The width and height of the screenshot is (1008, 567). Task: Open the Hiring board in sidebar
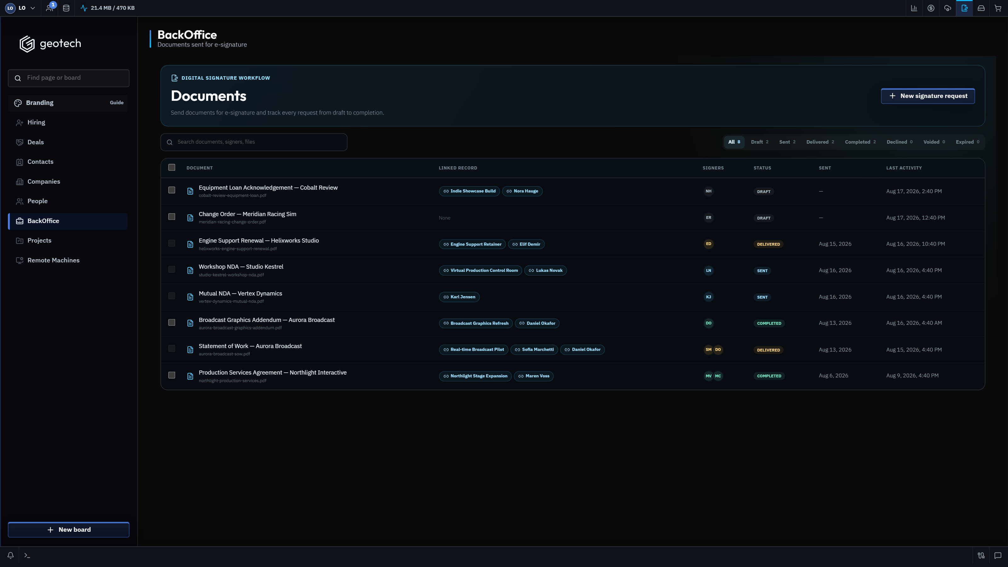point(68,123)
